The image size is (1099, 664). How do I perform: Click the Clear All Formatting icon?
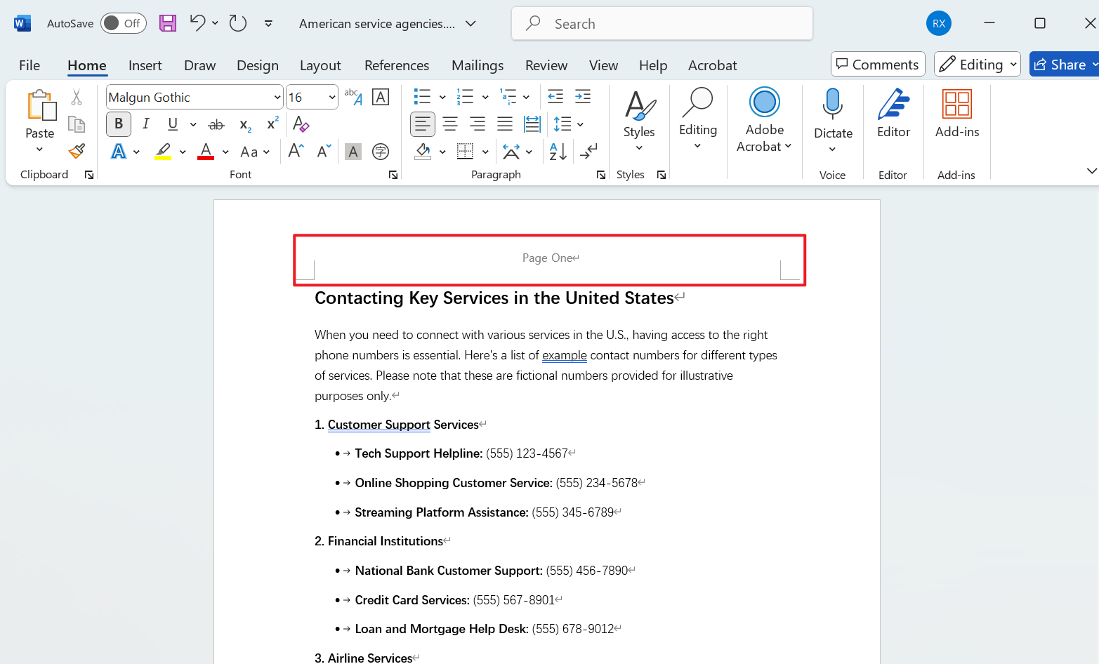point(301,124)
